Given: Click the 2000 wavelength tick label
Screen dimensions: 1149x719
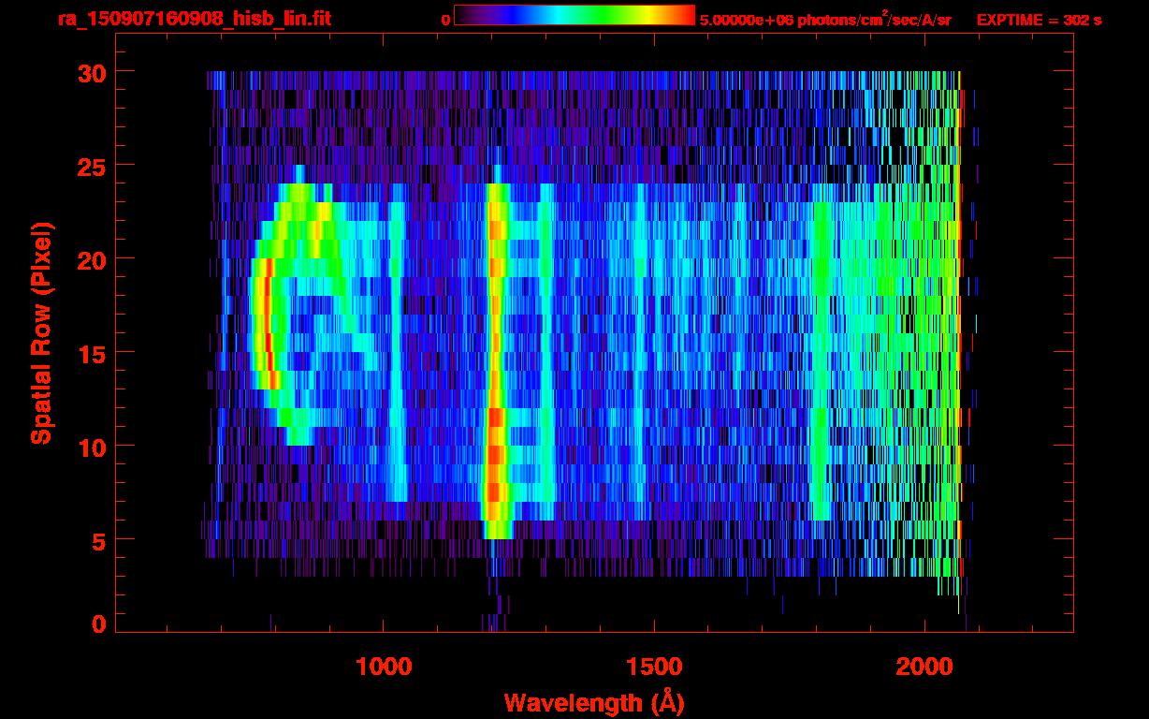Looking at the screenshot, I should click(925, 667).
